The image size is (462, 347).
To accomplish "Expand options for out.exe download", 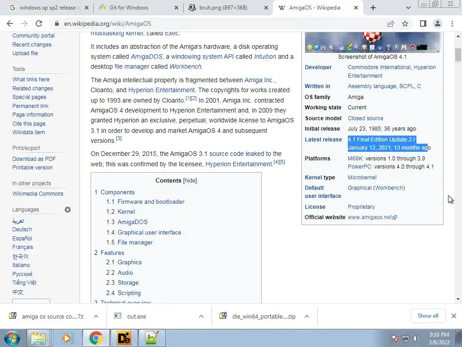I will click(201, 316).
